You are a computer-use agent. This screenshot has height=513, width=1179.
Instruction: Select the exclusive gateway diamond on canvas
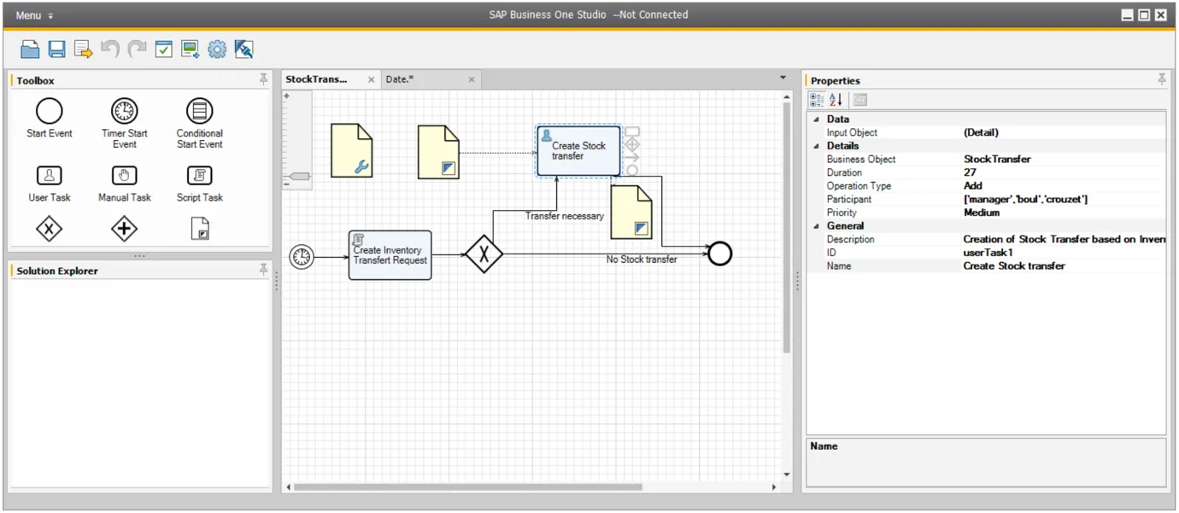click(484, 254)
